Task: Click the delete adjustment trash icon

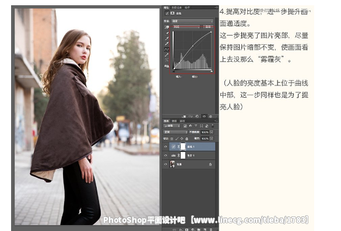Action: coord(210,116)
